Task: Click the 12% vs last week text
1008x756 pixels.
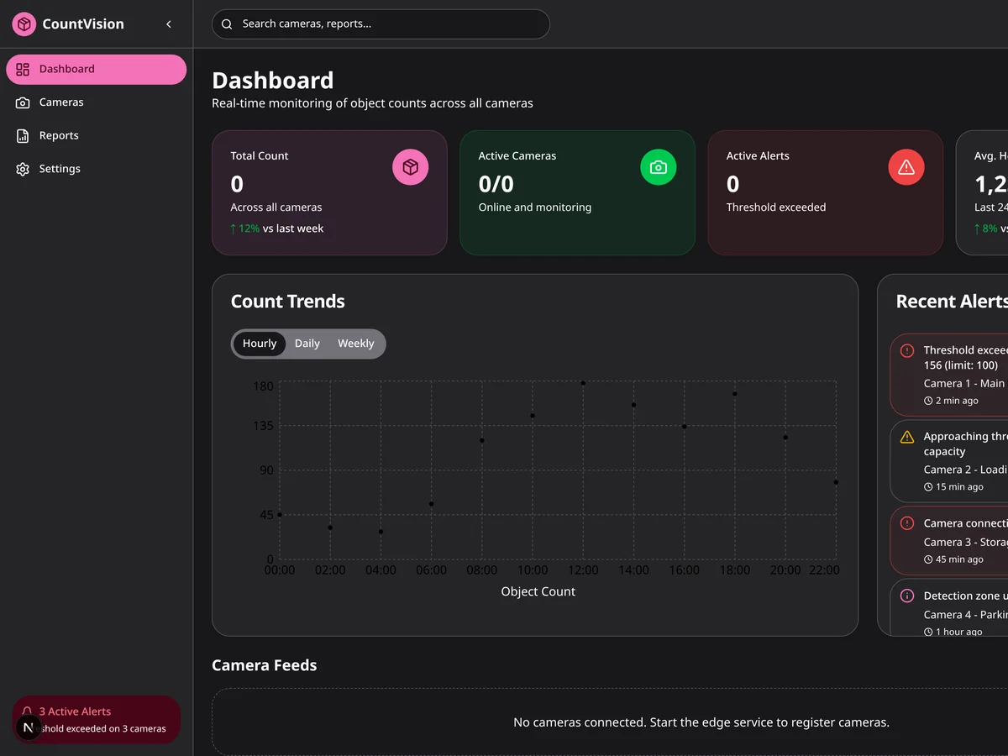Action: (277, 228)
